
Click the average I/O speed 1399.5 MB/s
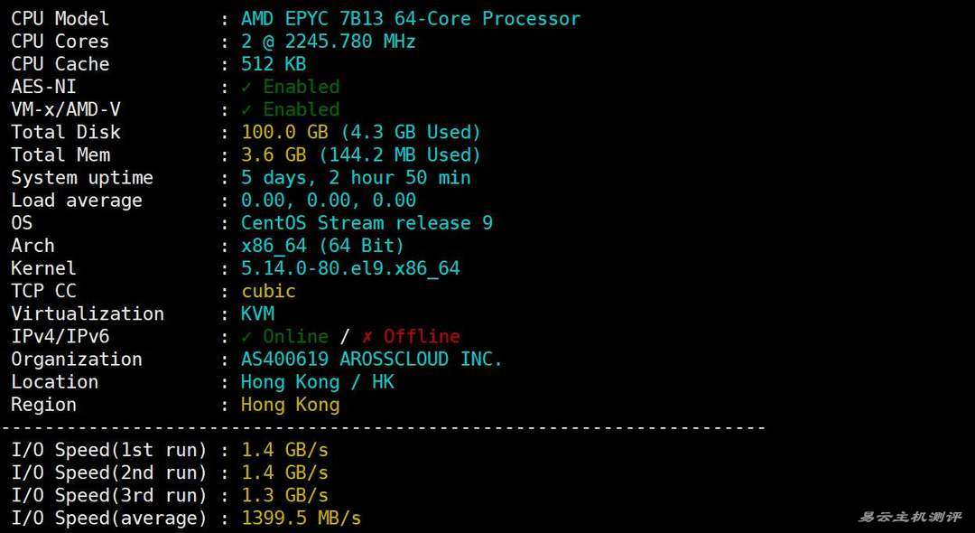(x=301, y=518)
